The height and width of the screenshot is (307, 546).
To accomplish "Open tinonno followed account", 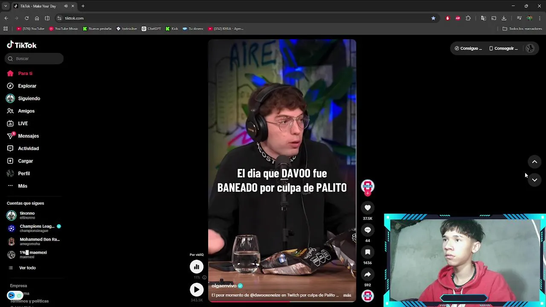I will [28, 215].
